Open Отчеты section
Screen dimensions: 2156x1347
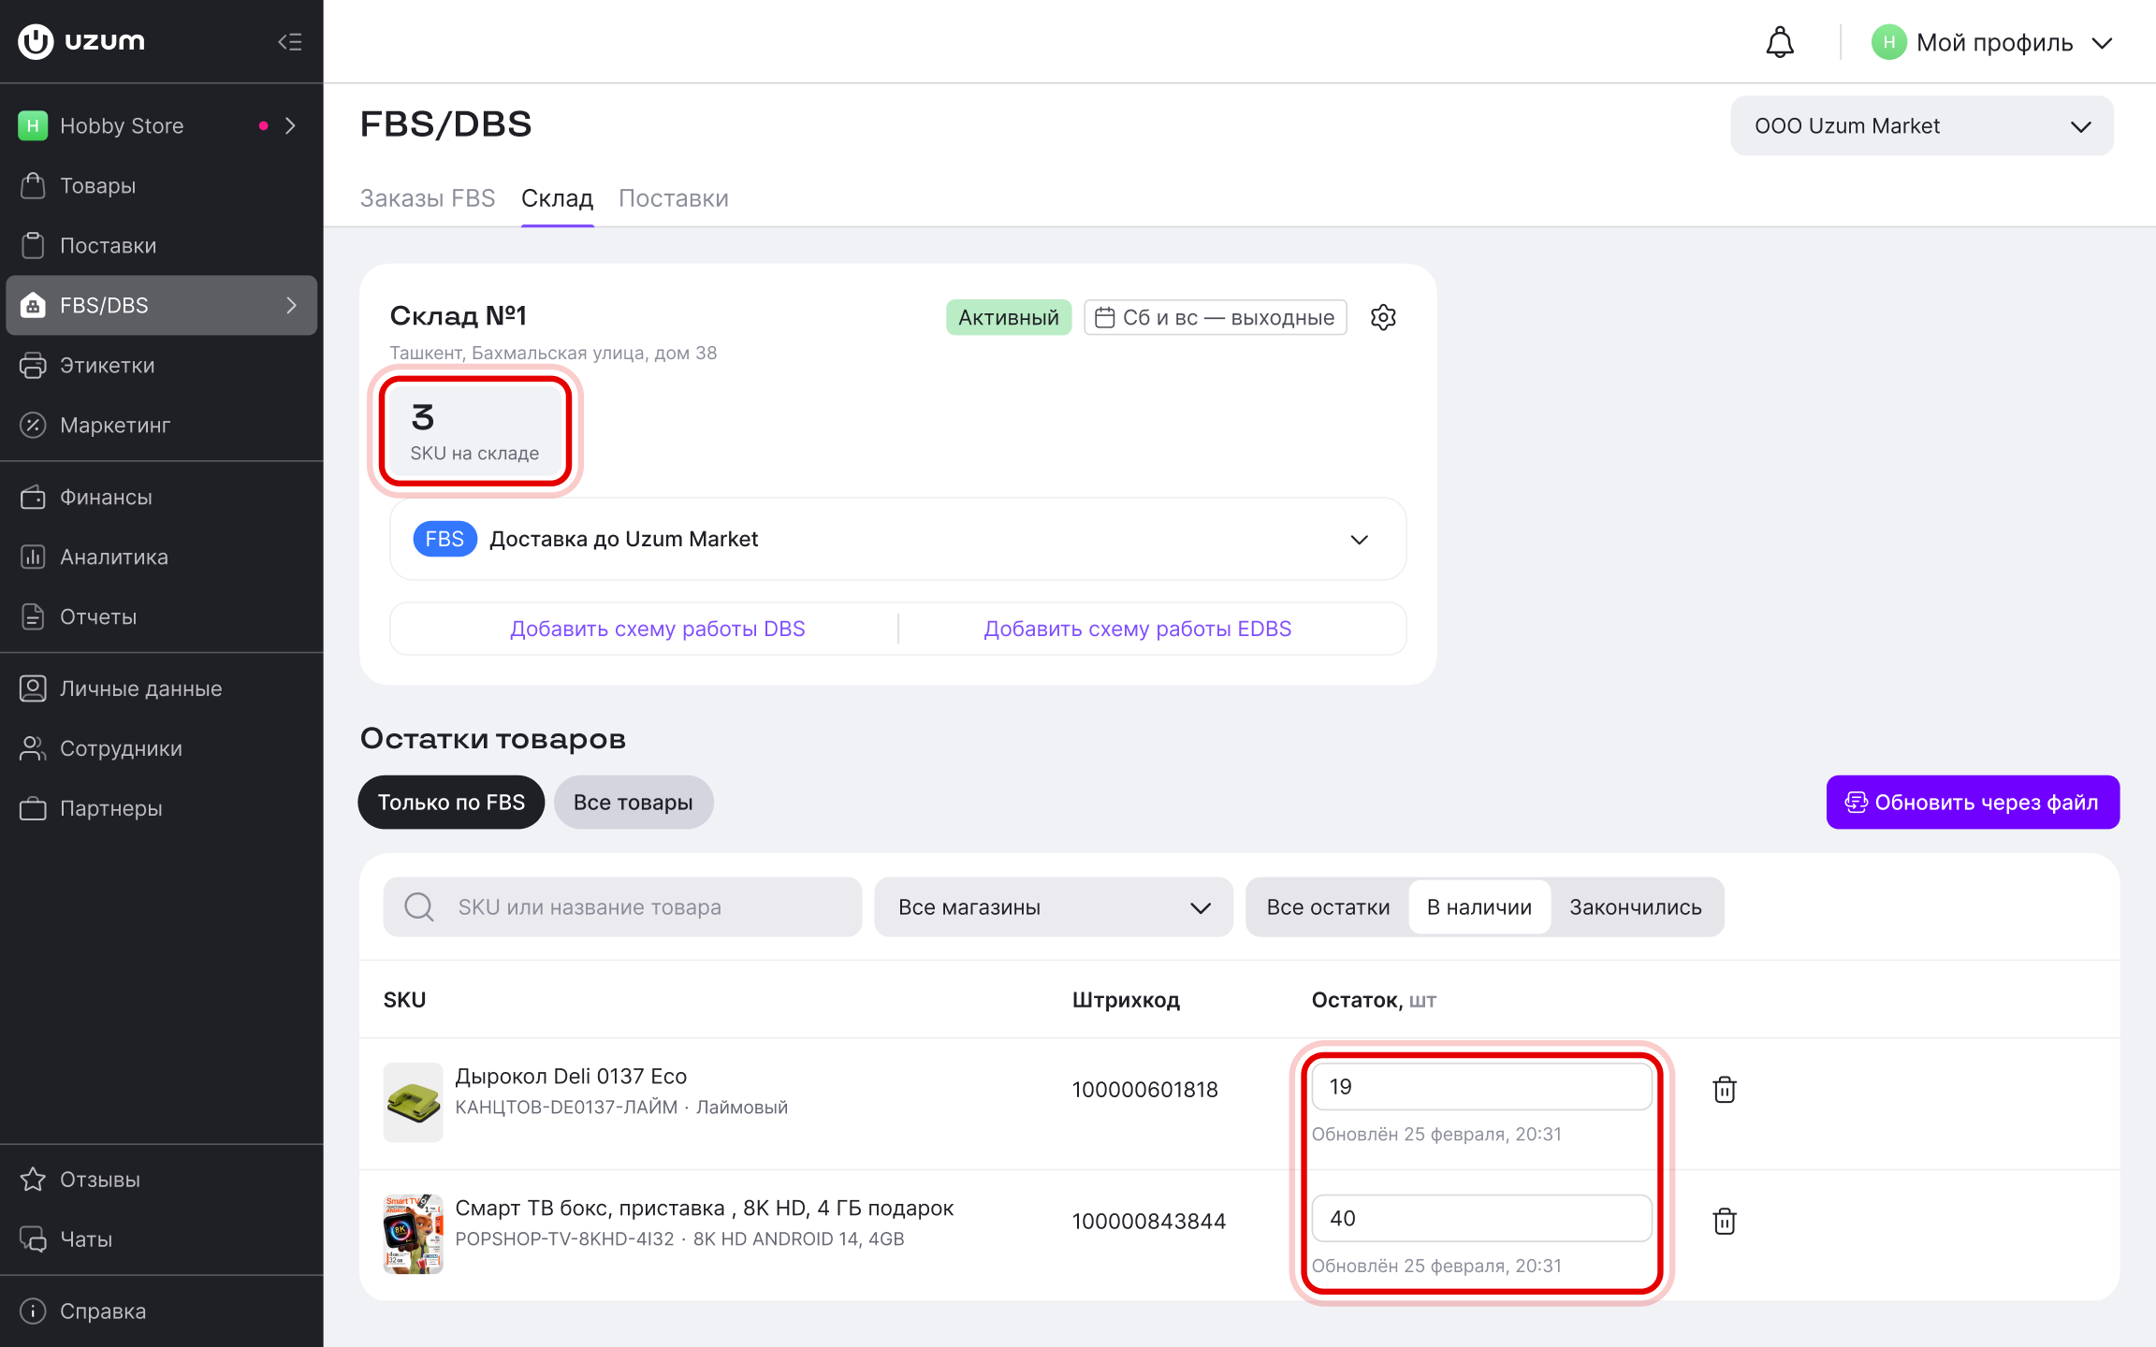pos(161,616)
